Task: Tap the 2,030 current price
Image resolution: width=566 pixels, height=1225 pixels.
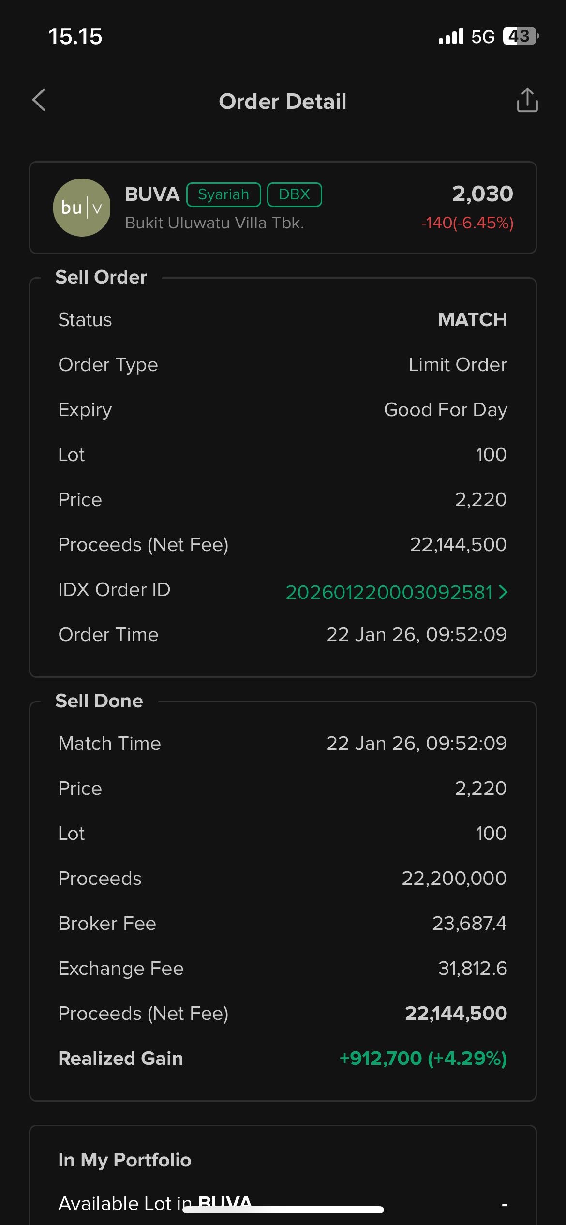Action: pyautogui.click(x=482, y=194)
